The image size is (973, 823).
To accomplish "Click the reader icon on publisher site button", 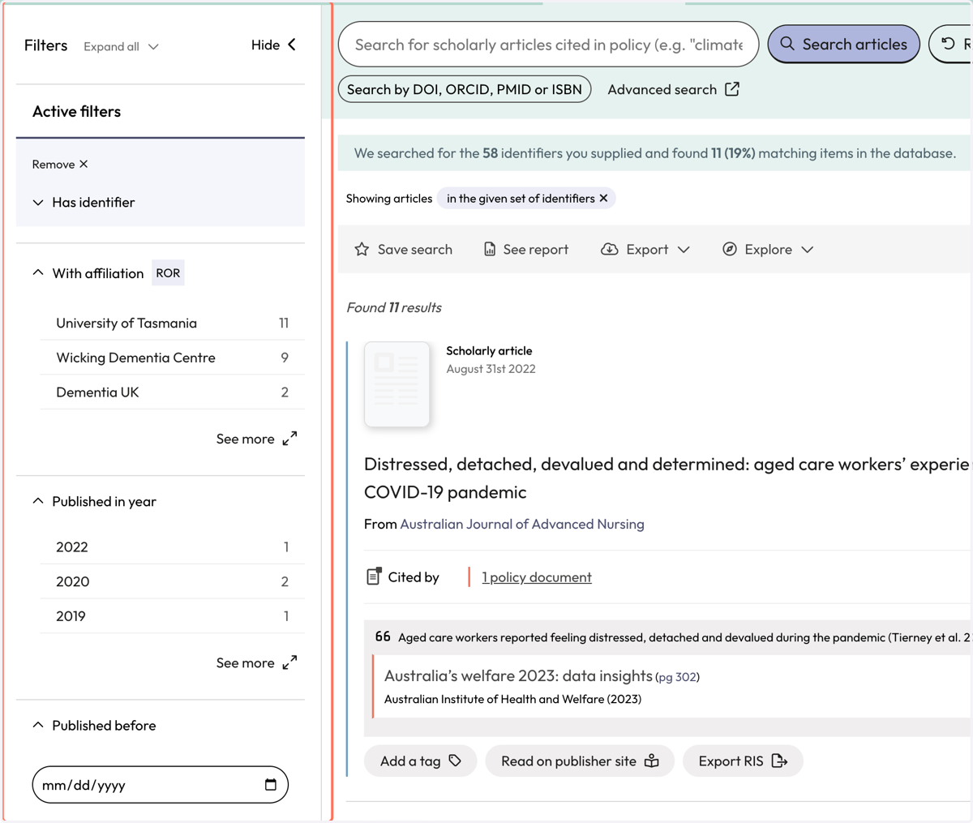I will pos(652,761).
